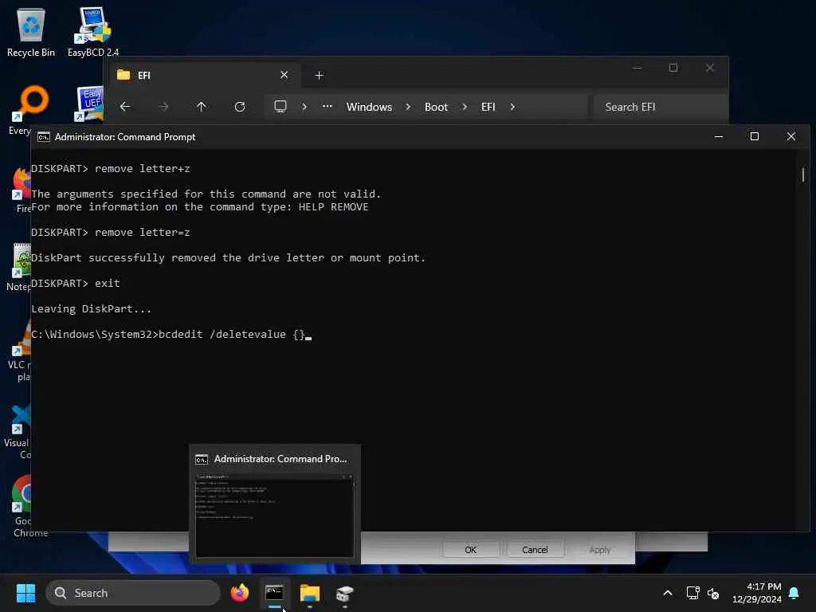Click the Command Prompt taskbar preview thumbnail
This screenshot has width=816, height=612.
click(x=274, y=516)
